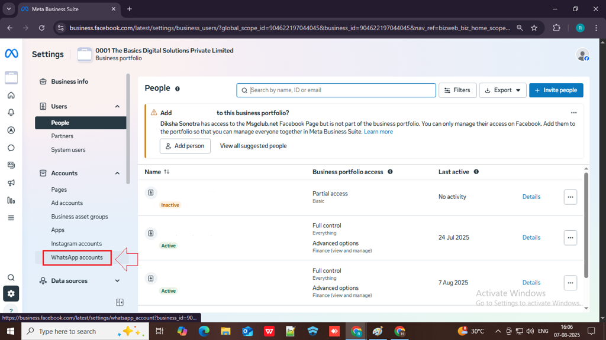Open Details for the Inactive user
606x340 pixels.
coord(531,197)
